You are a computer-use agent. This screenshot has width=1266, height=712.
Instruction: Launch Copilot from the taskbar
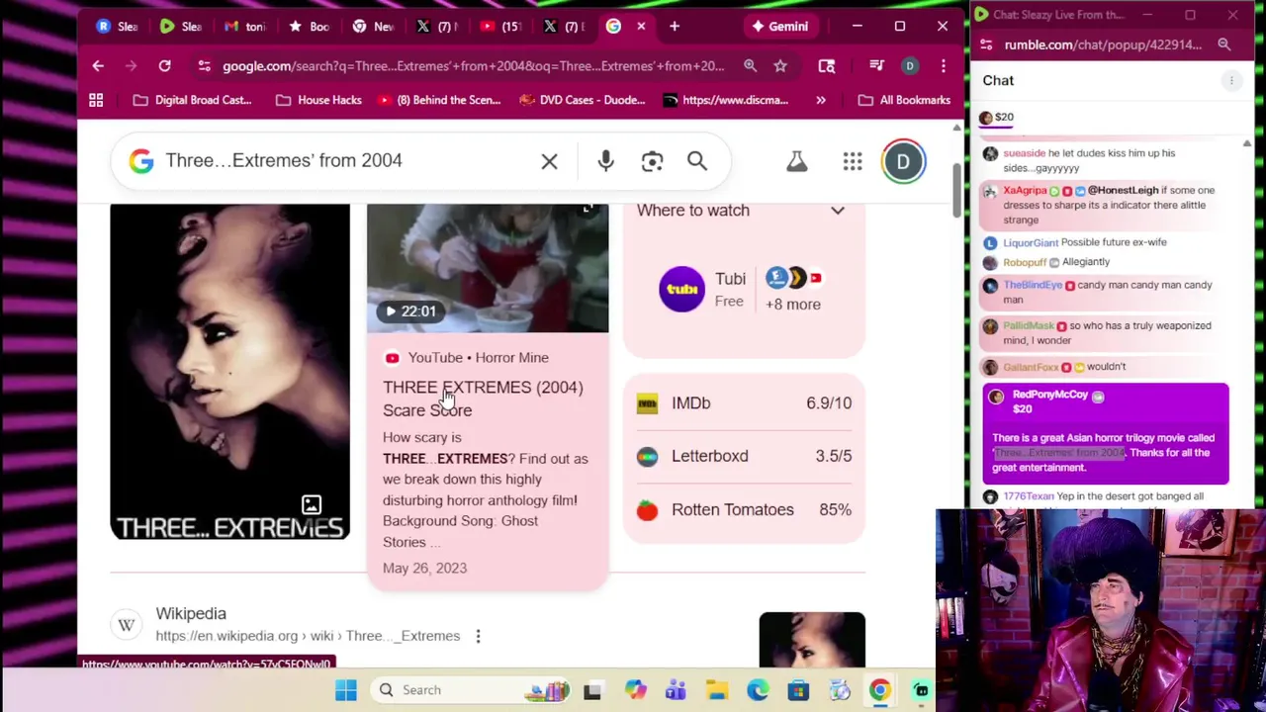click(635, 690)
